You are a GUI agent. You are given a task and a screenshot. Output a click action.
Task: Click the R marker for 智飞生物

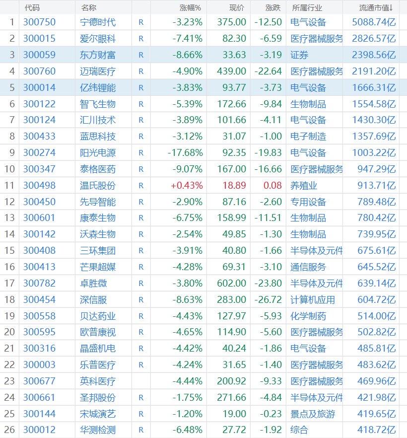(141, 104)
